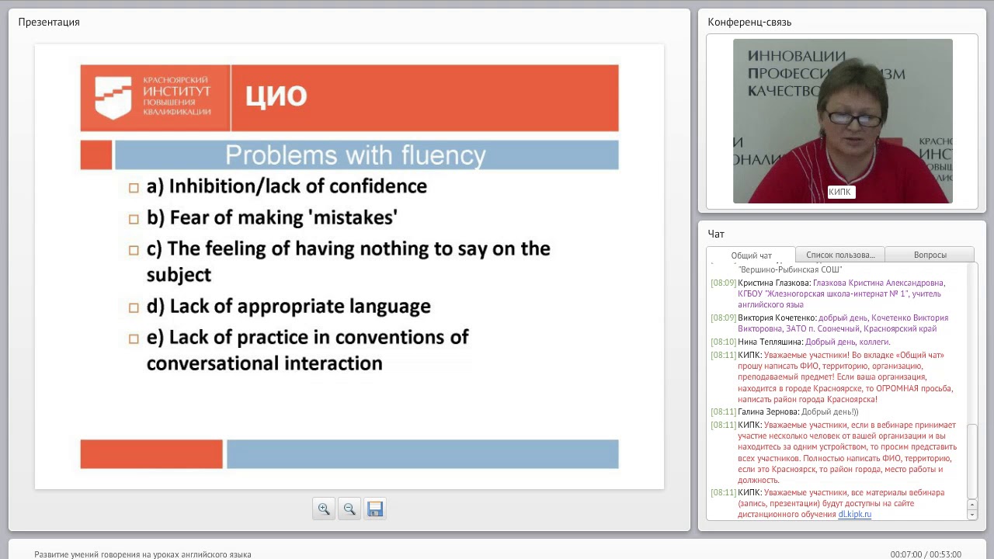Zoom in on the presentation slide
This screenshot has height=559, width=994.
pos(324,509)
